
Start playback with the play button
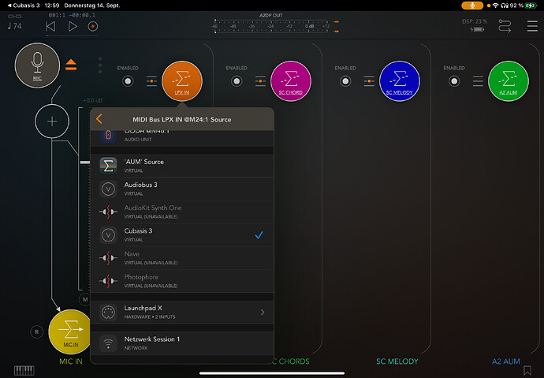coord(73,26)
